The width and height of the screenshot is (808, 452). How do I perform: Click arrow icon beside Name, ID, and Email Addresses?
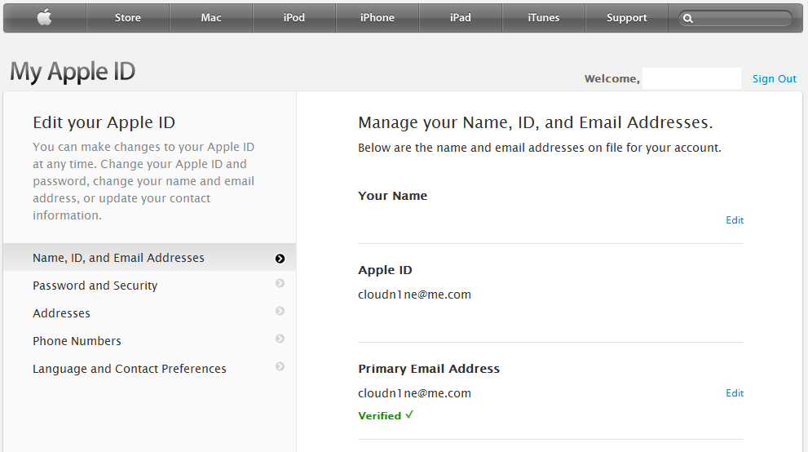pos(280,258)
